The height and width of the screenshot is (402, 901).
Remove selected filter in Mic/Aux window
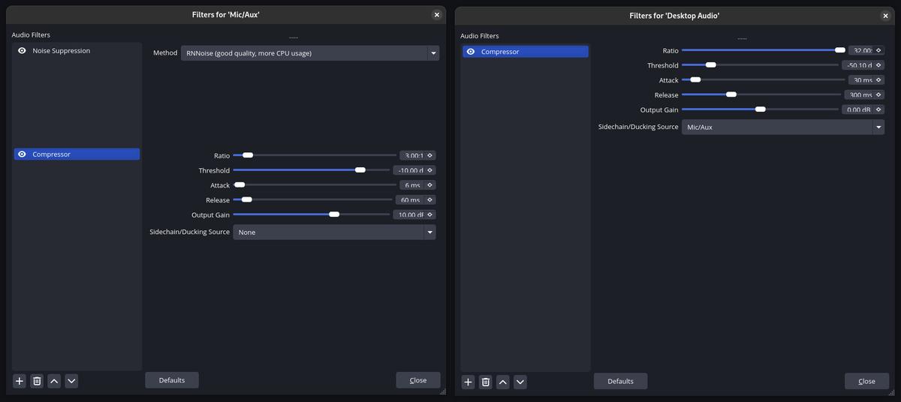(x=37, y=381)
